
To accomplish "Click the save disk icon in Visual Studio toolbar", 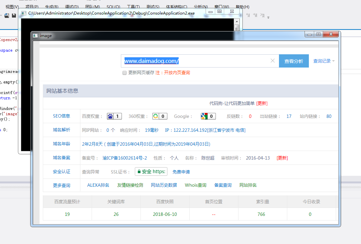I will (14, 16).
